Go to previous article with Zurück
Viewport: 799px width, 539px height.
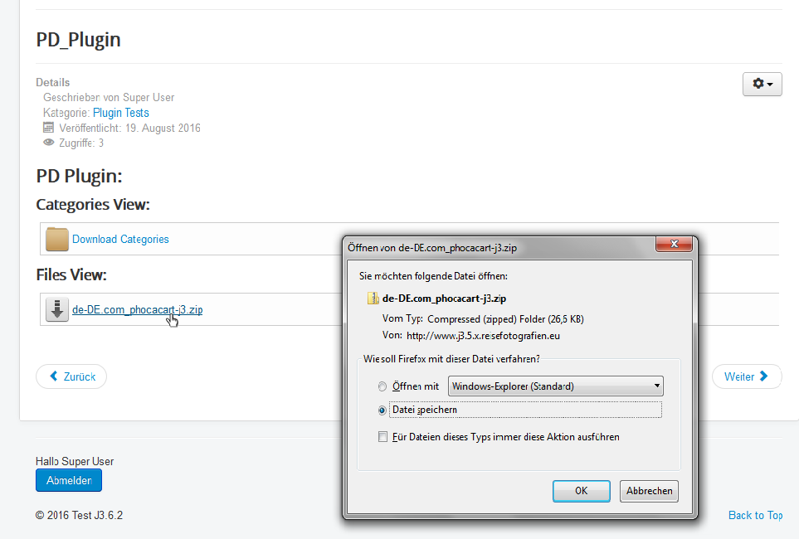pos(71,376)
